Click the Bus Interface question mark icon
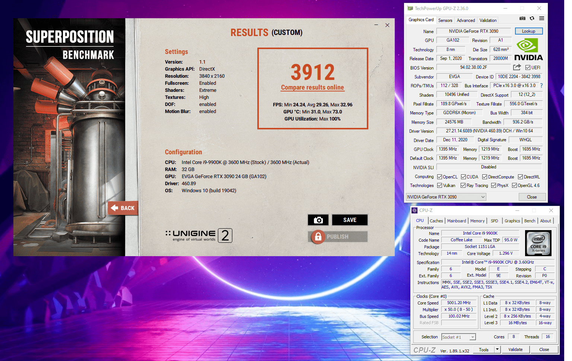Image resolution: width=572 pixels, height=361 pixels. pyautogui.click(x=541, y=86)
